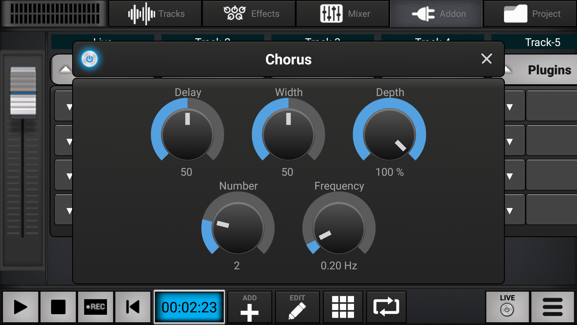Click the Plugins panel label
This screenshot has width=577, height=325.
coord(549,70)
